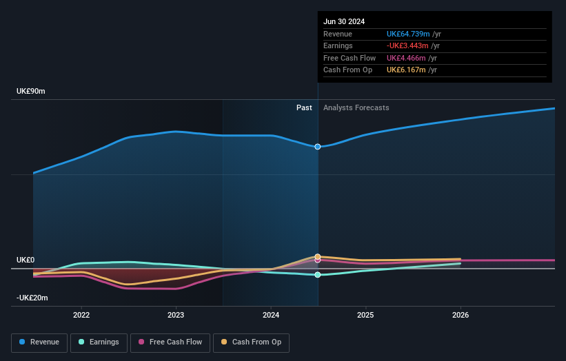Click the Free Cash Flow label in tooltip
The height and width of the screenshot is (361, 566).
click(350, 58)
